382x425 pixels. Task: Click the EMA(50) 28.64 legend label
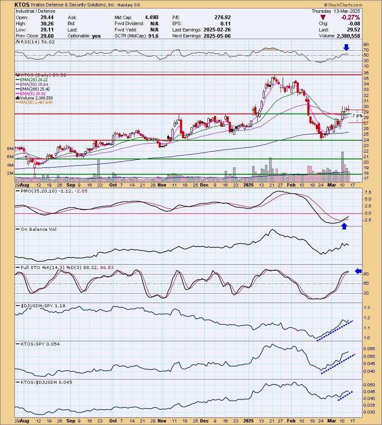tap(34, 84)
